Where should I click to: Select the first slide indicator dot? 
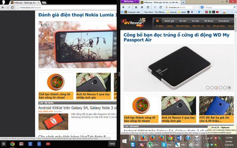point(208,88)
